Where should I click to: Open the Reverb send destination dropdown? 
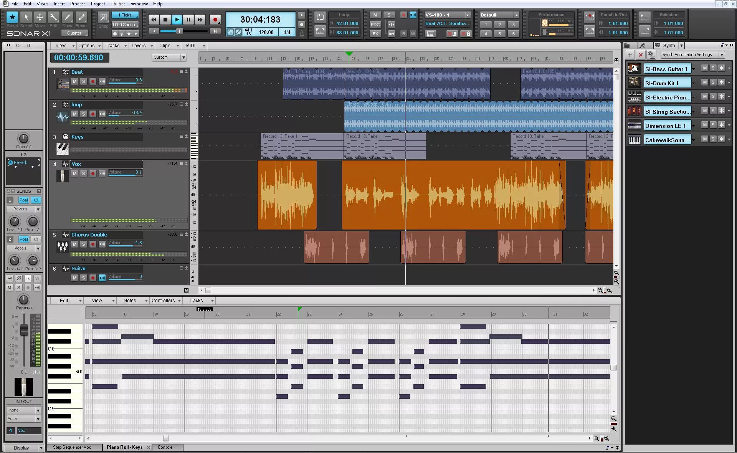coord(38,209)
